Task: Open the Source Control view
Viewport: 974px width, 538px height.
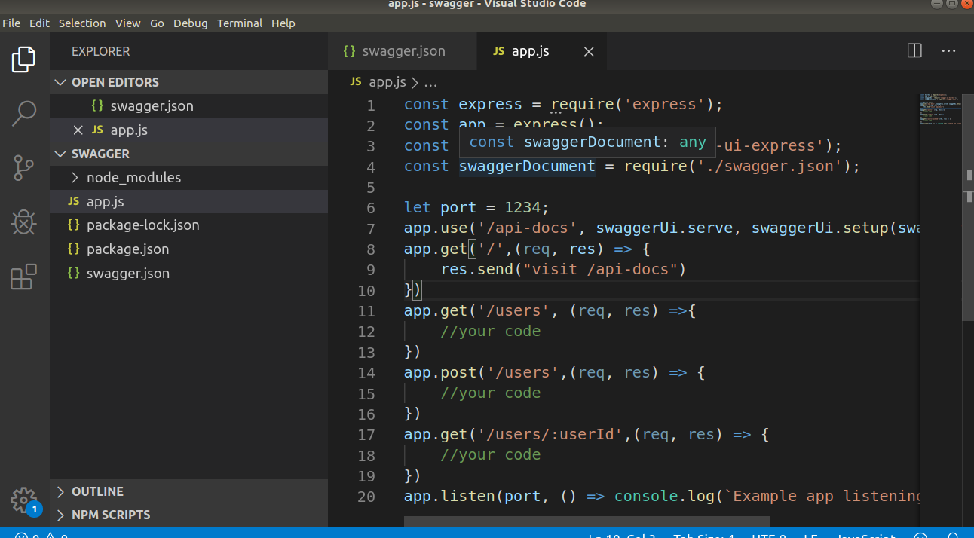Action: [x=24, y=167]
